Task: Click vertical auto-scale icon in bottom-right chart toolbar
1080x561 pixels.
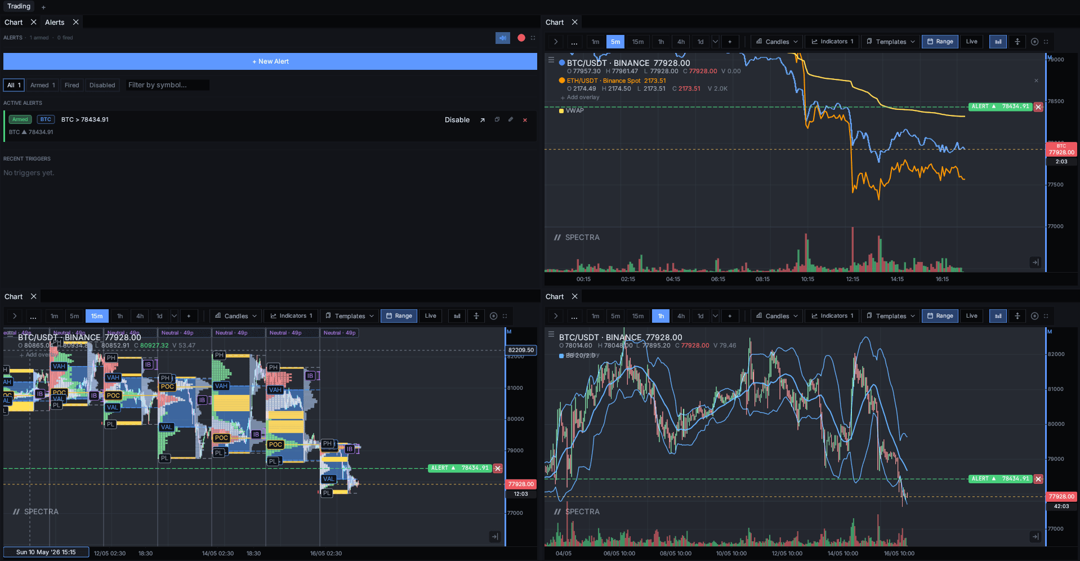Action: (x=1017, y=316)
